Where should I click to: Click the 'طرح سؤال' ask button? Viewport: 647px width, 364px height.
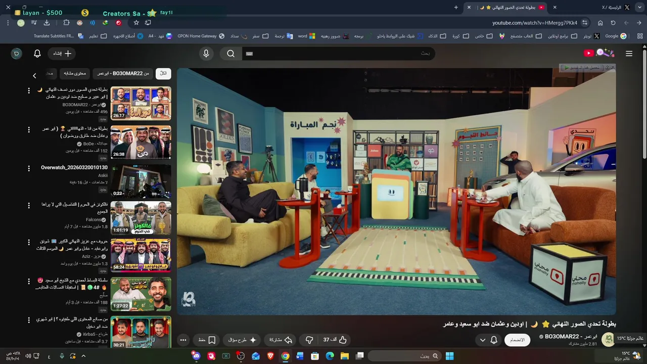coord(243,340)
